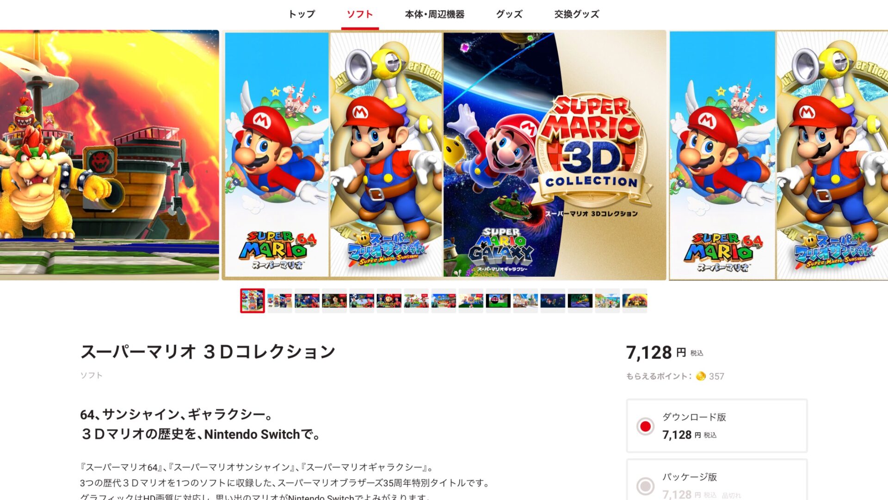Click the Super Mario 3D Collection main image

pos(444,155)
